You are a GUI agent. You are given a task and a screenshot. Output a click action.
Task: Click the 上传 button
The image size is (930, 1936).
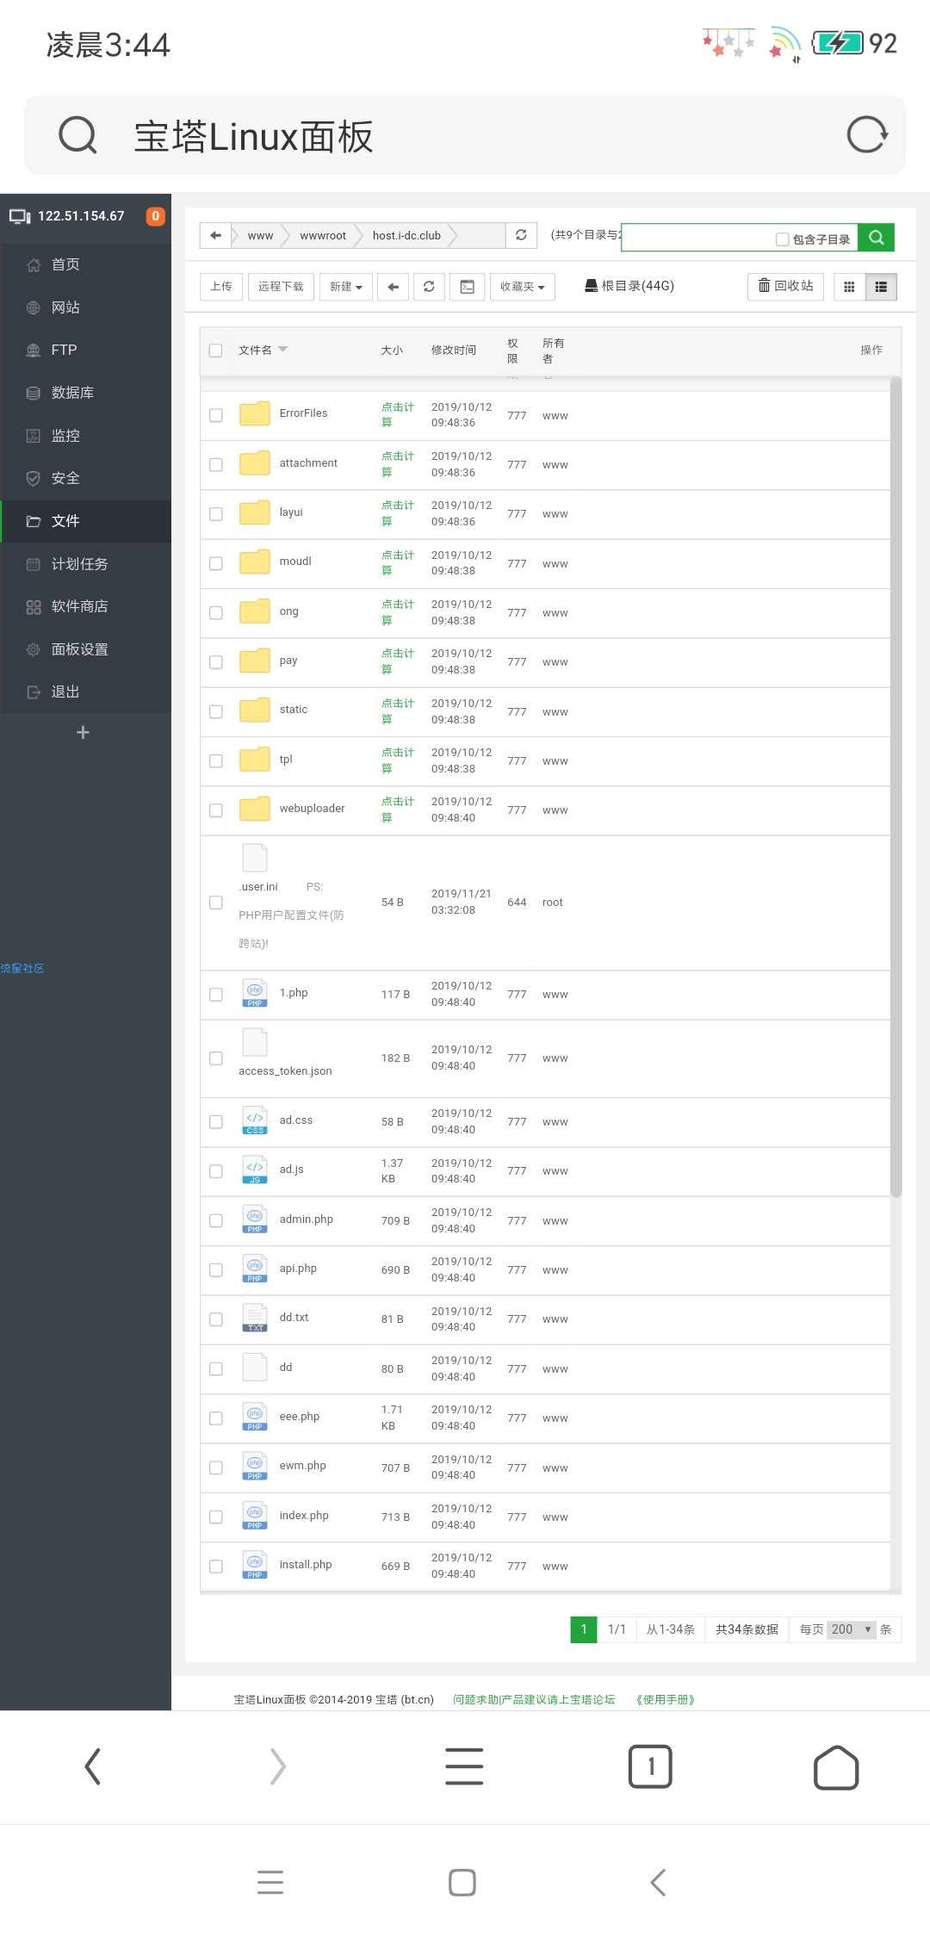click(221, 287)
